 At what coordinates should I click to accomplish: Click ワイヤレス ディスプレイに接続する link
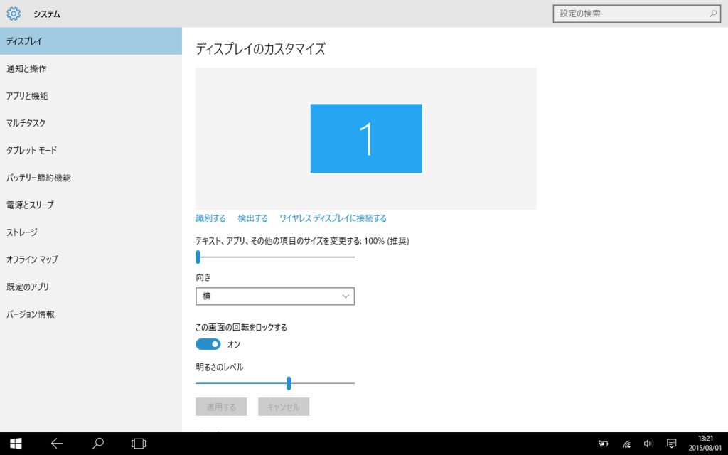[x=333, y=218]
